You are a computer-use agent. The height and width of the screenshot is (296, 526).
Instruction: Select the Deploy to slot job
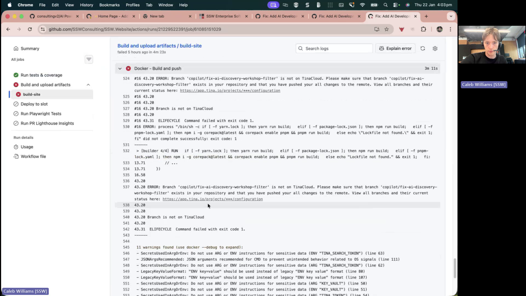[34, 104]
